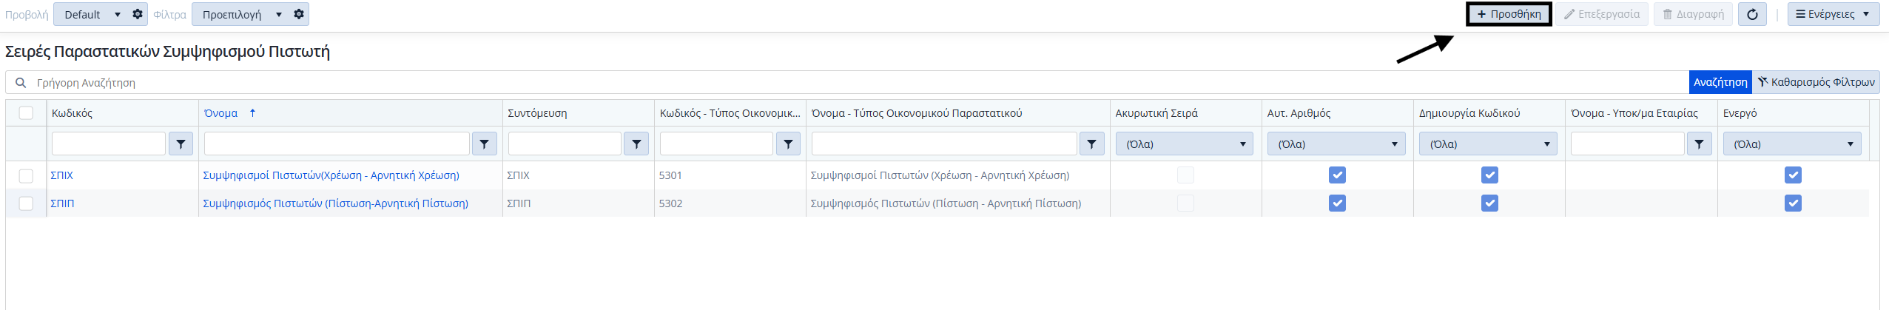This screenshot has width=1889, height=310.
Task: Sort by Ενεργό column header
Action: [x=1740, y=112]
